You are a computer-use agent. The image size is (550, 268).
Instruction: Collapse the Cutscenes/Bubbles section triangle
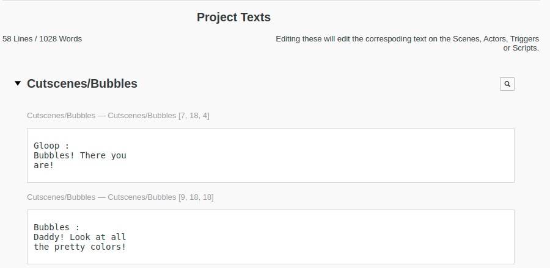(18, 83)
